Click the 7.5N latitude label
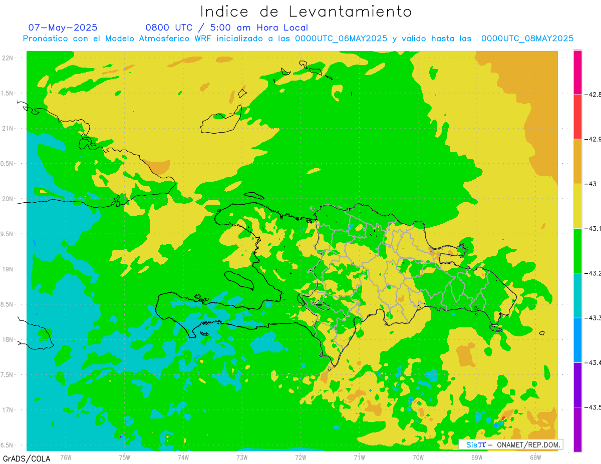Viewport: 601px width, 464px height. 7,375
